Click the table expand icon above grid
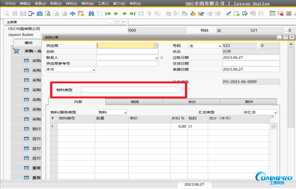The image size is (296, 189). click(x=272, y=117)
